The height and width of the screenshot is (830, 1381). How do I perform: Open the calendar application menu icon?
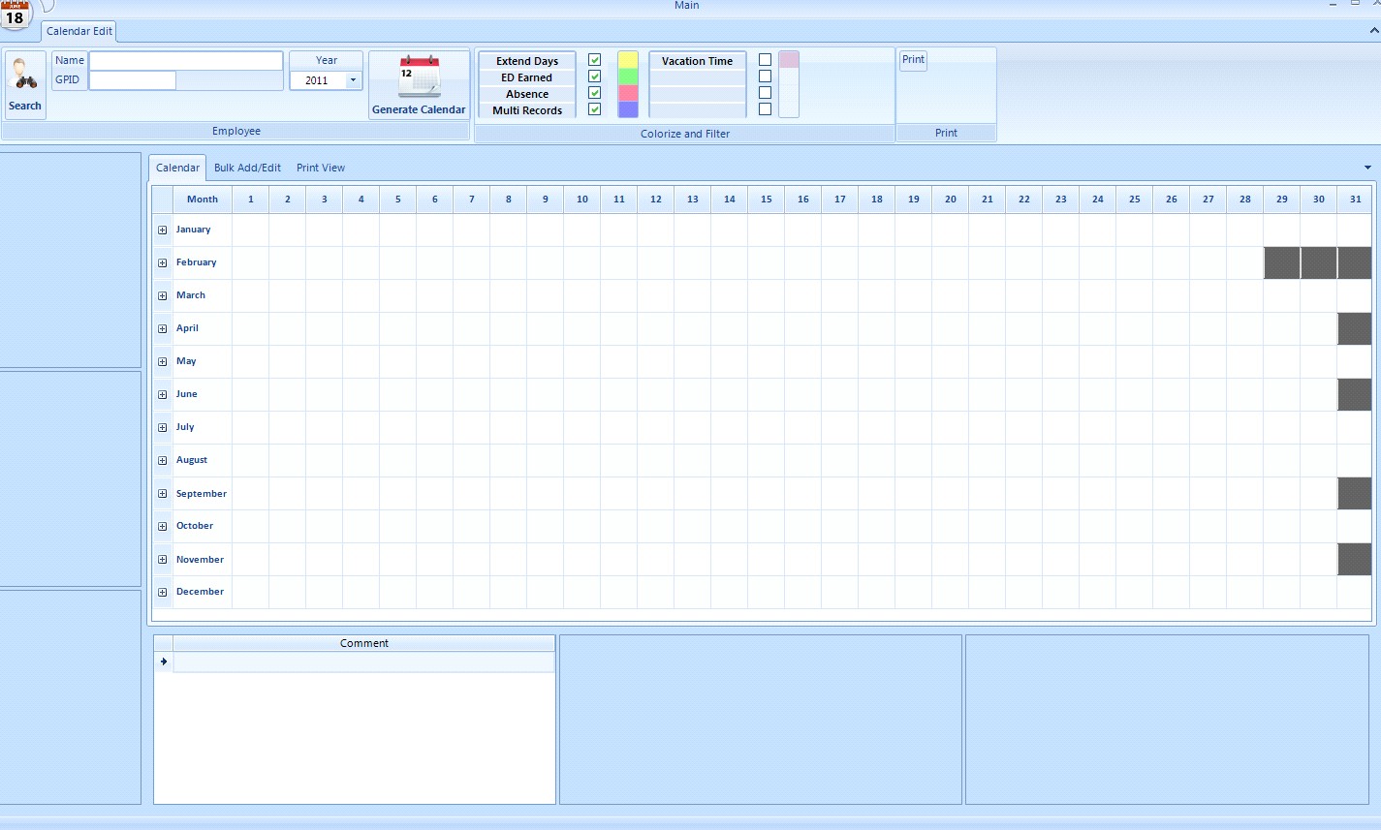point(16,15)
